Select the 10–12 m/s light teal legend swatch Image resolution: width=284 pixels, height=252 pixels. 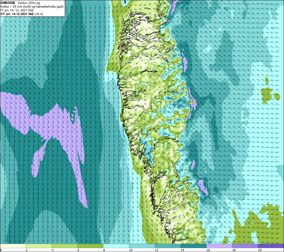(x=142, y=246)
